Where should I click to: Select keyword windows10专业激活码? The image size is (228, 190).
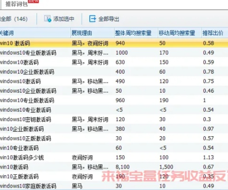click(x=25, y=110)
